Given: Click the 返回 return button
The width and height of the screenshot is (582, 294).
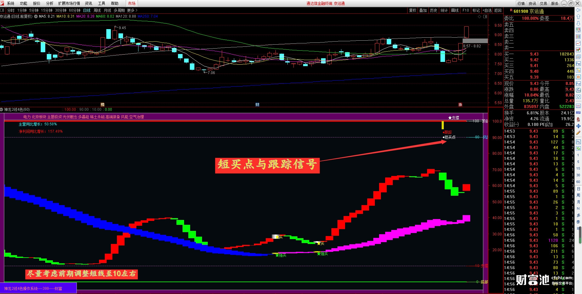Looking at the screenshot, I should click(x=498, y=10).
